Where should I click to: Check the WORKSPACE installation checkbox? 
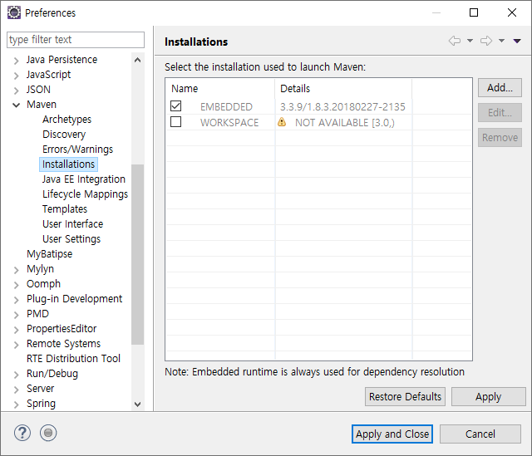175,122
